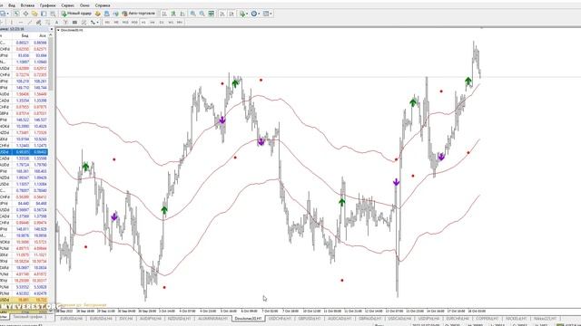This screenshot has height=326, width=581.
Task: Select the text A tool
Action: (56, 23)
